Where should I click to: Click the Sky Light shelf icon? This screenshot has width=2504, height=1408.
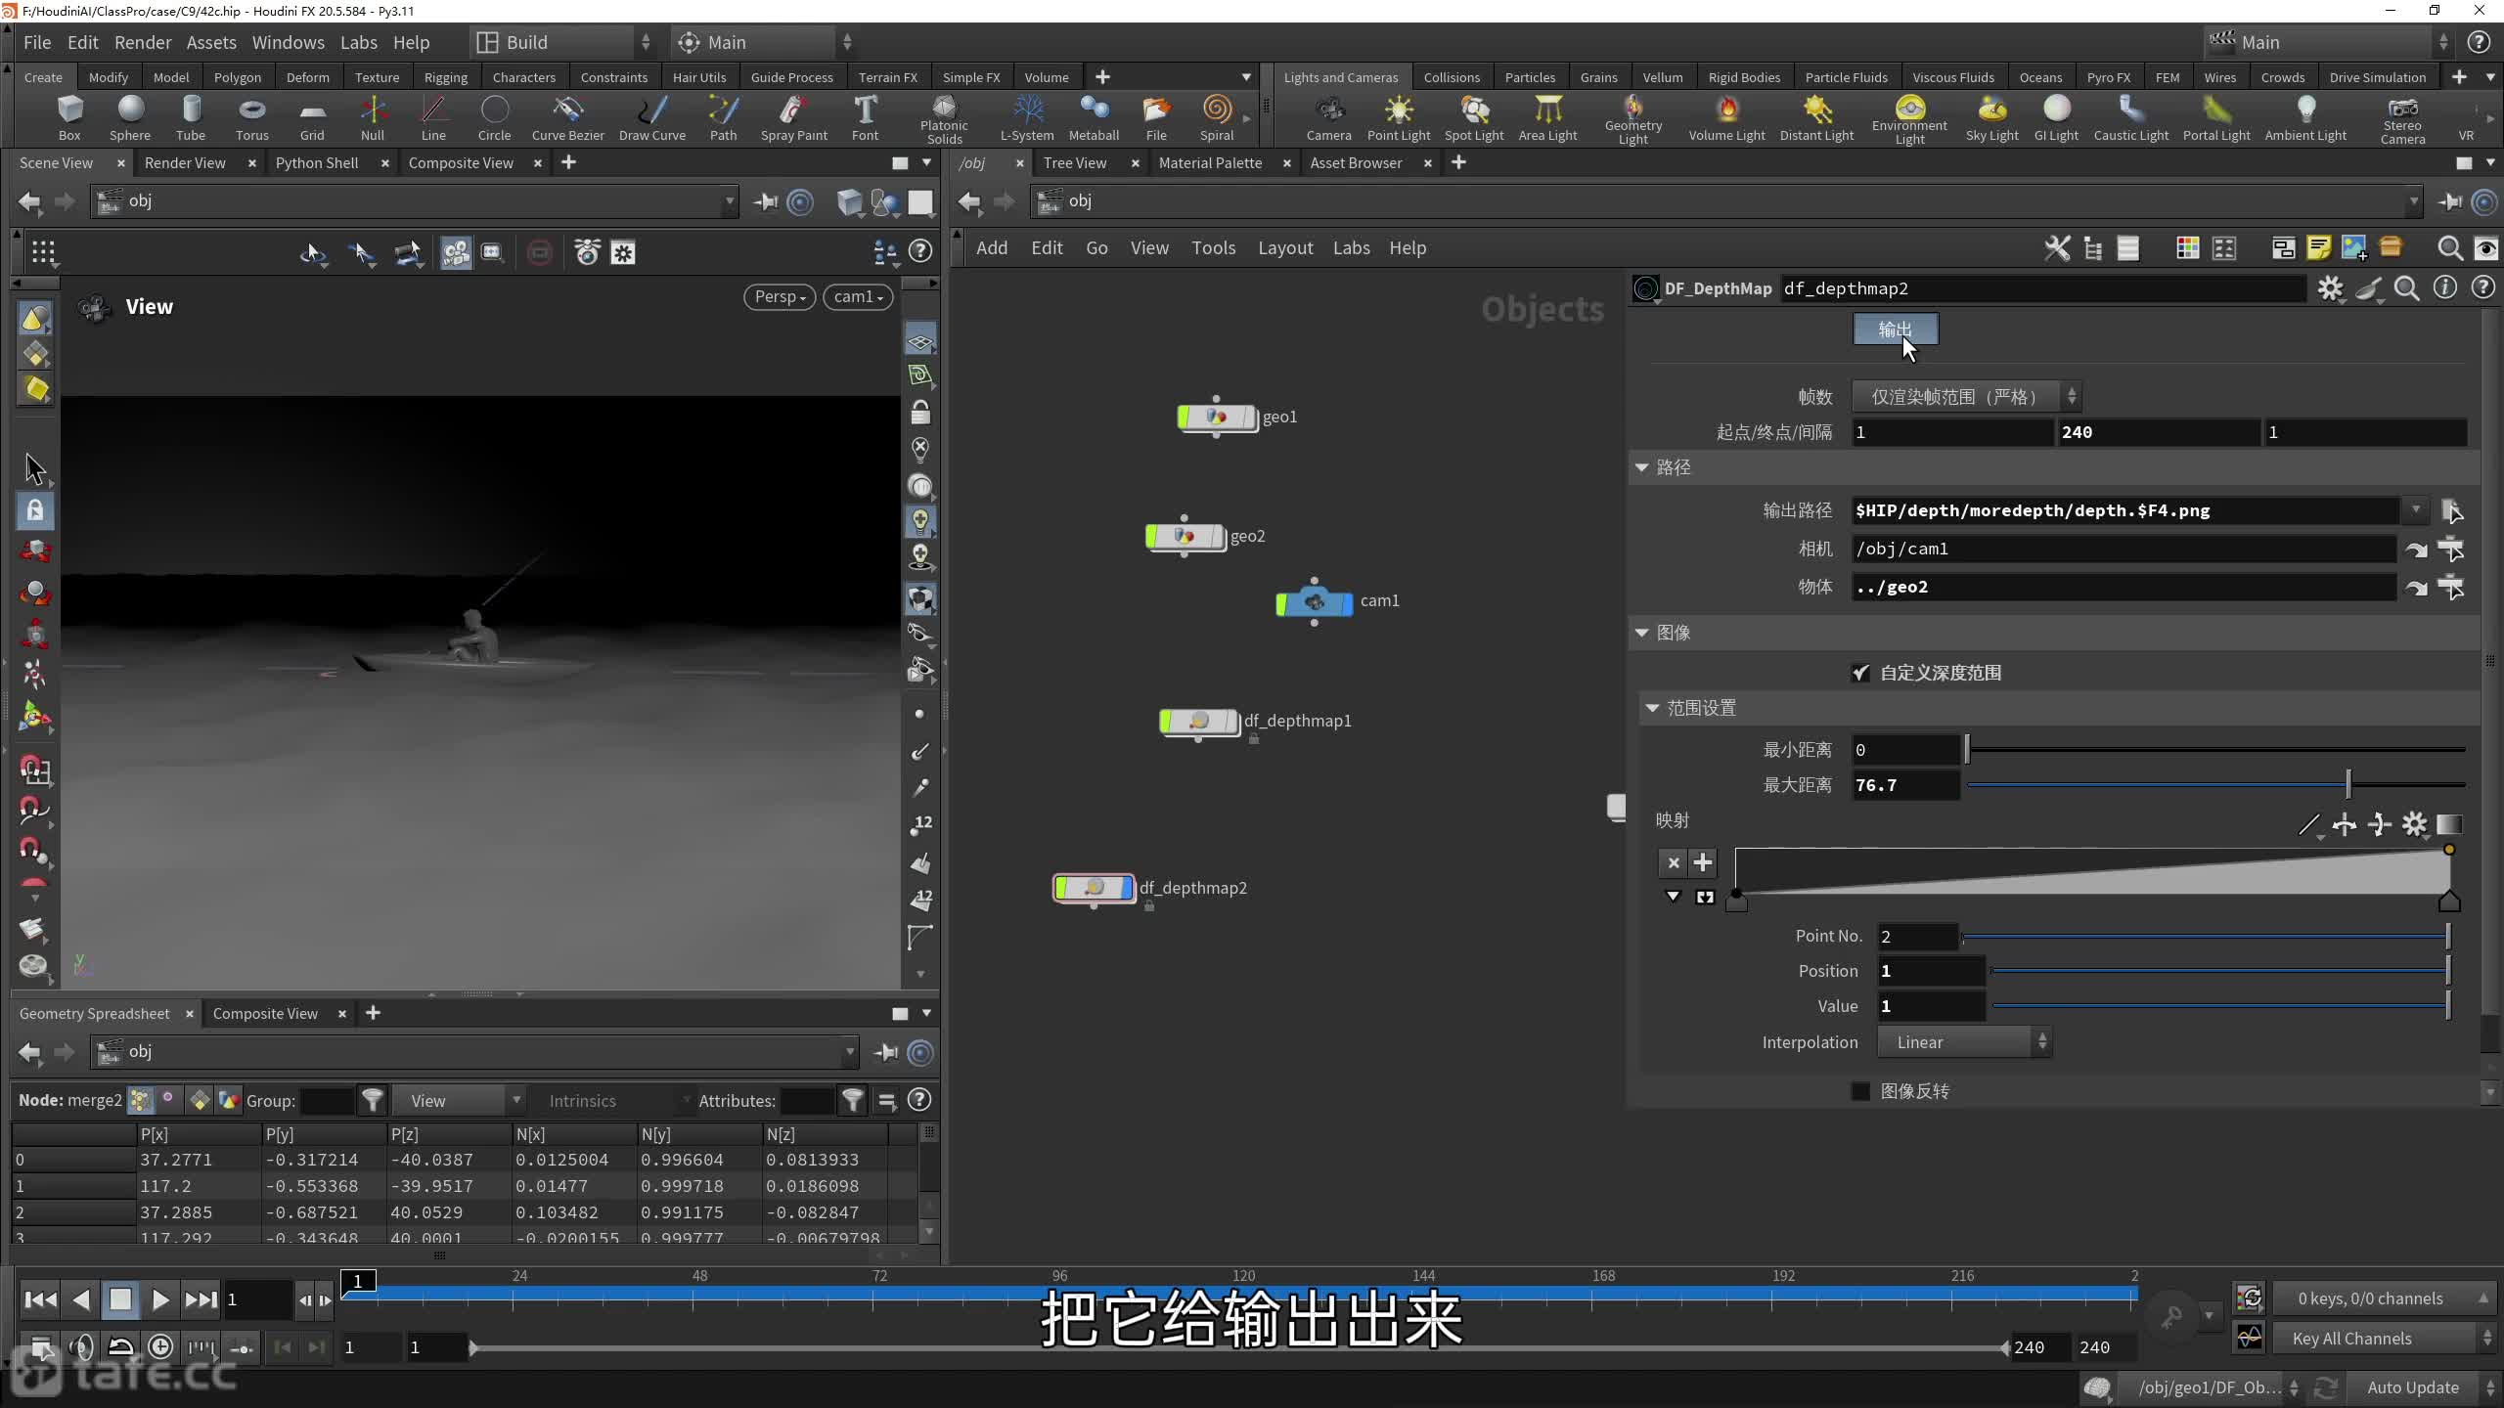[1991, 117]
